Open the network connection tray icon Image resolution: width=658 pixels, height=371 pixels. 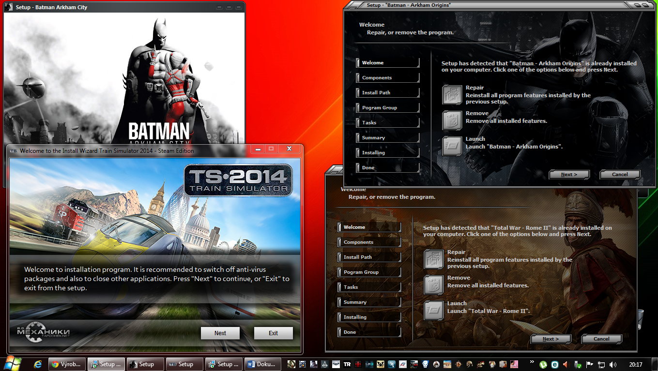click(601, 365)
